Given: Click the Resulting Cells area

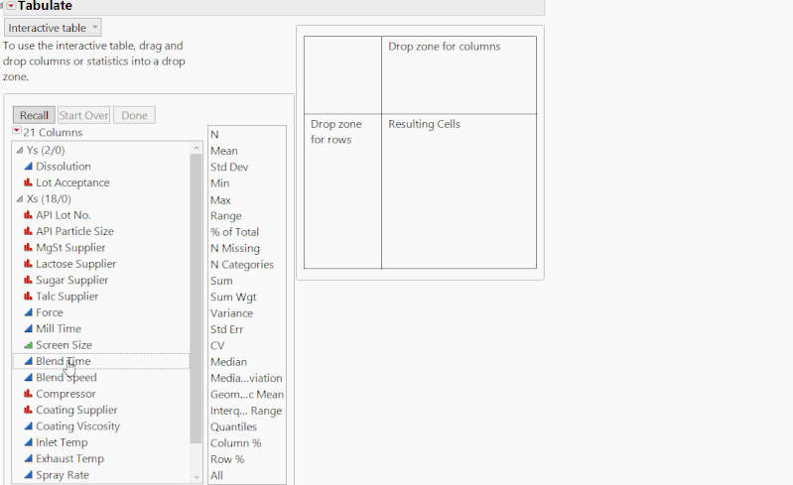Looking at the screenshot, I should coord(459,191).
